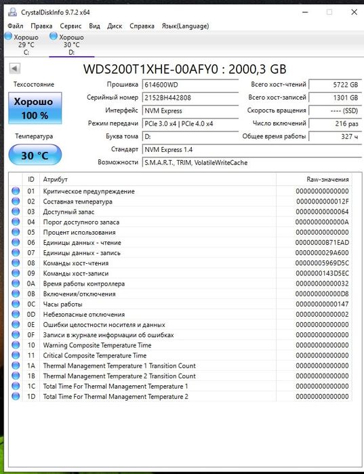Click status orb for Команды хост-чтения

(x=16, y=263)
